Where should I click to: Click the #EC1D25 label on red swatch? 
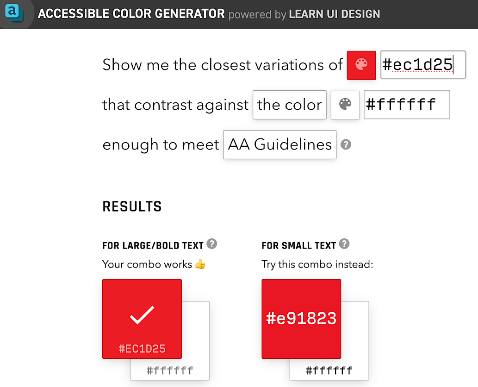(142, 349)
